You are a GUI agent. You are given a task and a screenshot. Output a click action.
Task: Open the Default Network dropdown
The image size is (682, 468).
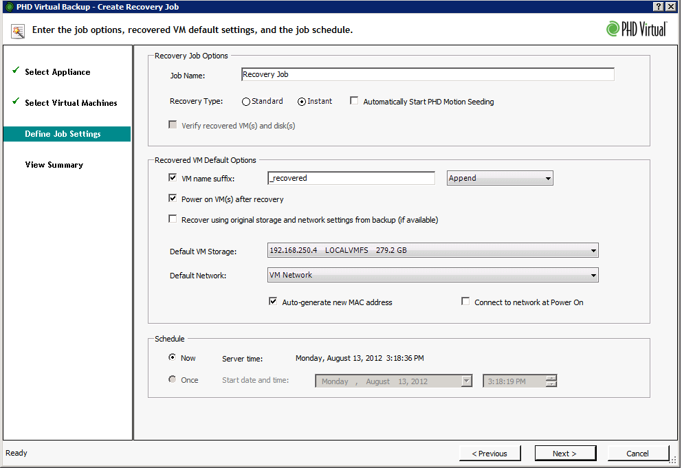click(x=432, y=275)
